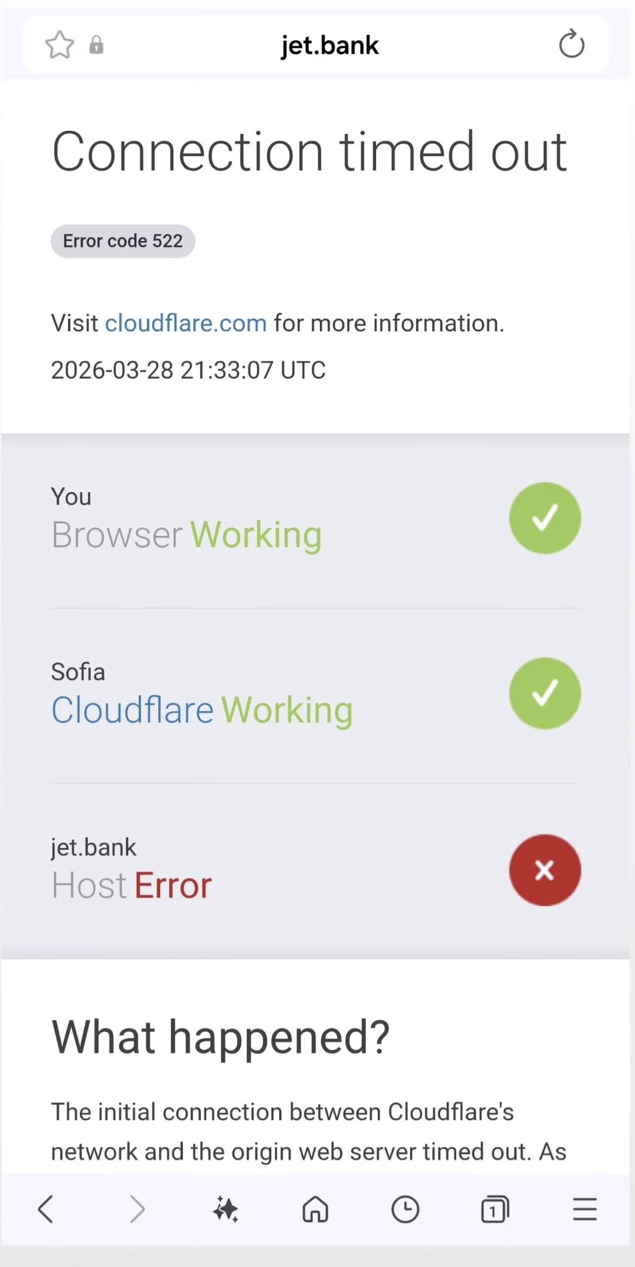Select the jet.bank address bar title
635x1267 pixels.
coord(329,45)
